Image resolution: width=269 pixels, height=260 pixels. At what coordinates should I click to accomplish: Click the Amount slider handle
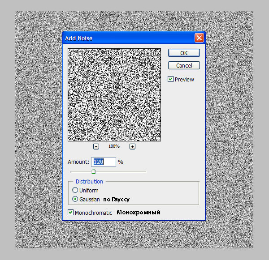(x=93, y=171)
